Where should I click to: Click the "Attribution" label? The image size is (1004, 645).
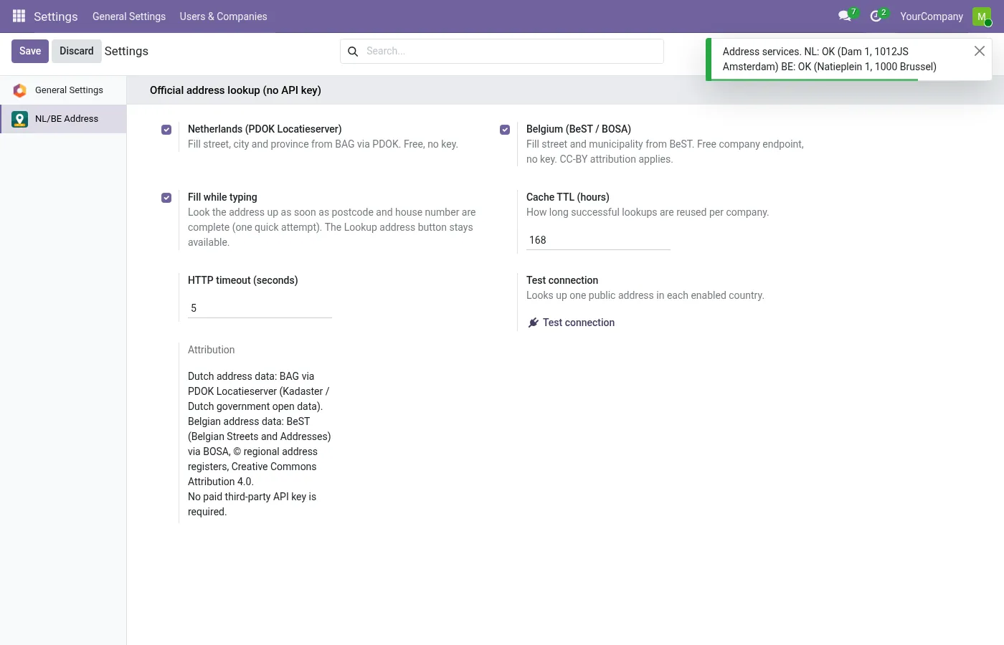point(212,350)
